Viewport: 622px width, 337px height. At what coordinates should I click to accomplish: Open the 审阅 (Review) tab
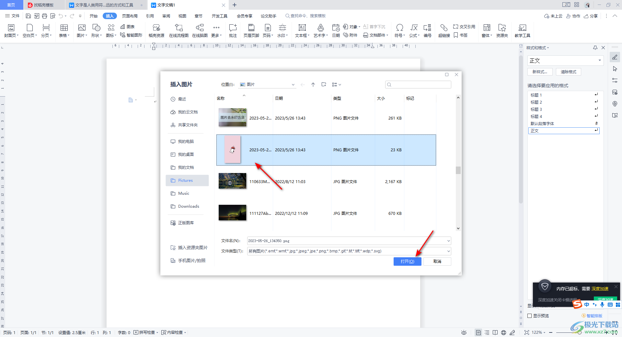tap(166, 16)
